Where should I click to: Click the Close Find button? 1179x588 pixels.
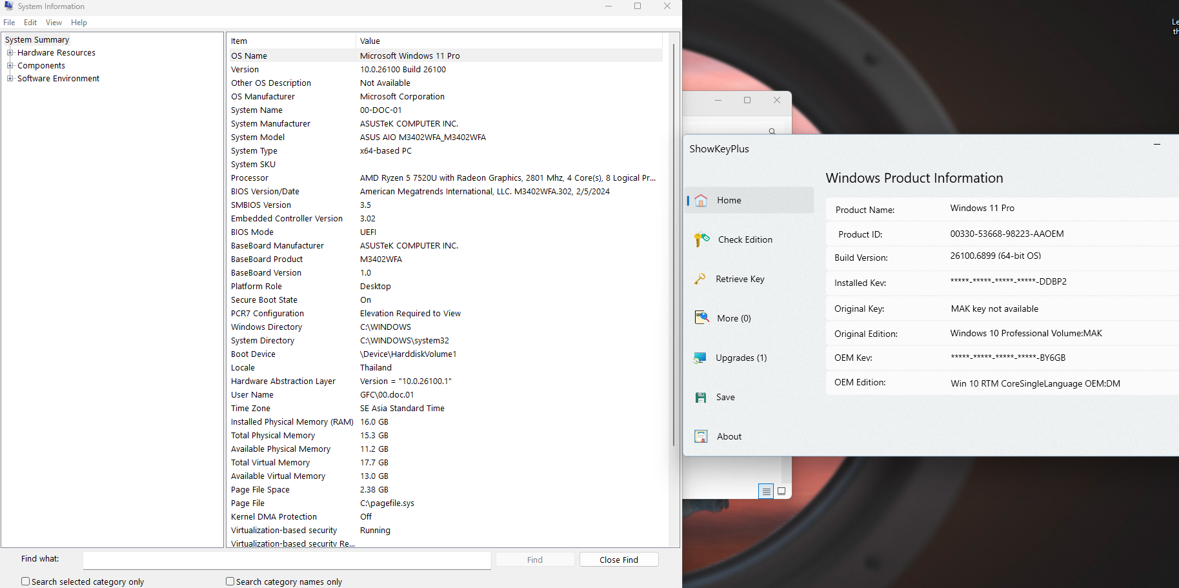pyautogui.click(x=618, y=560)
